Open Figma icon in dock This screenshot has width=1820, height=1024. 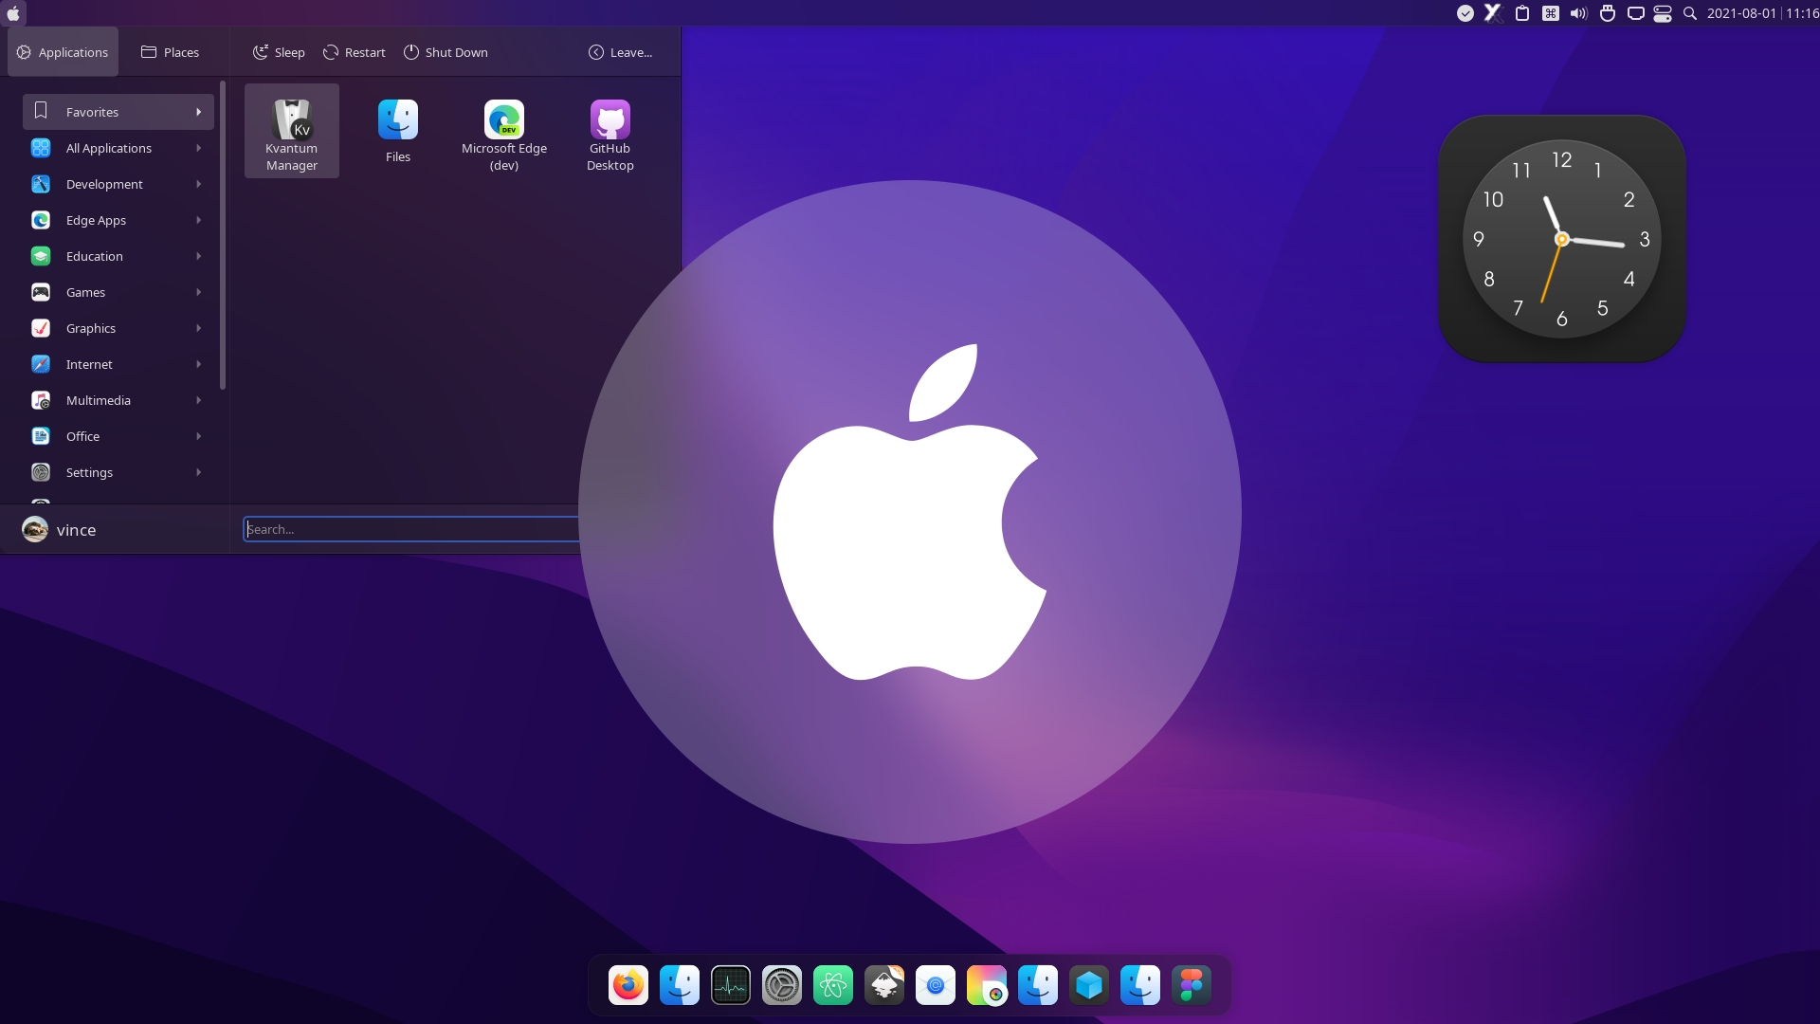click(1191, 985)
